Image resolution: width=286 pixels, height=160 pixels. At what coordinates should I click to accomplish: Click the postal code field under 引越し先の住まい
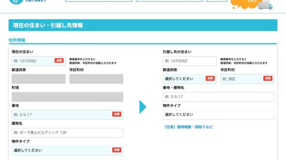(x=189, y=61)
